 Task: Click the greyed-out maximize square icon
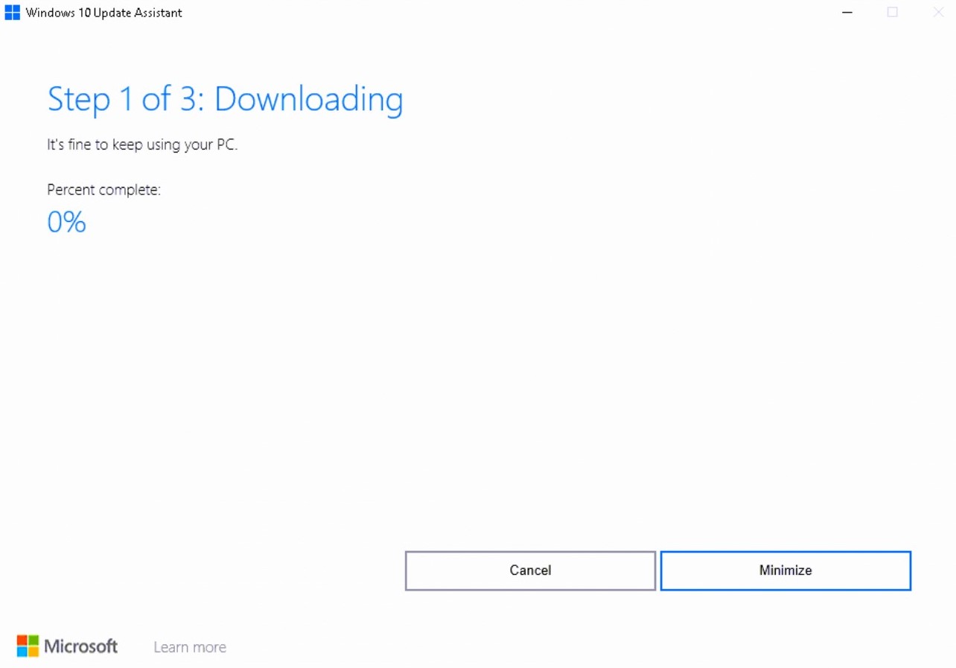click(x=893, y=13)
